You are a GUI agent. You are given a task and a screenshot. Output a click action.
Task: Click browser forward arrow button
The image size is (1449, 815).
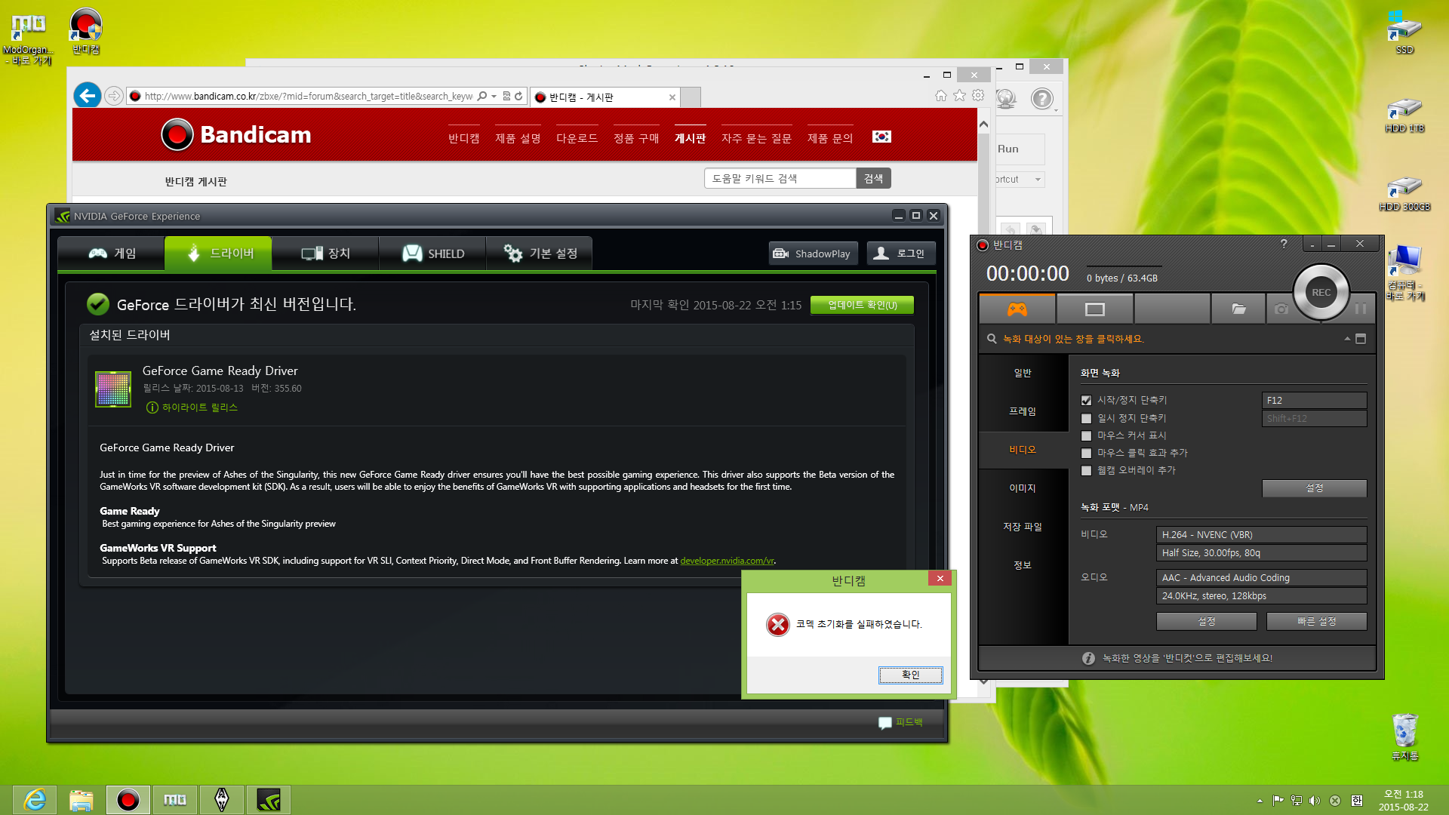(x=114, y=96)
